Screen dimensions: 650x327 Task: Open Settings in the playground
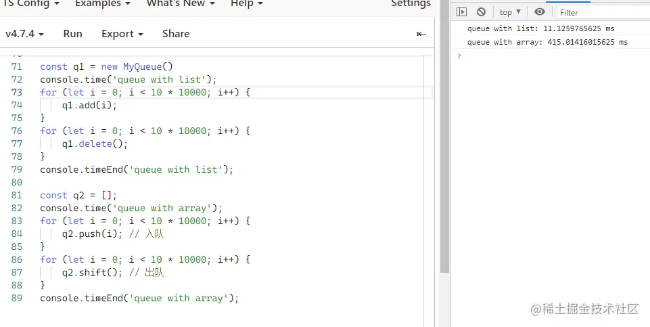(411, 3)
